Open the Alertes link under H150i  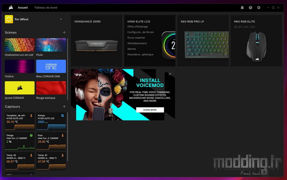(x=132, y=49)
